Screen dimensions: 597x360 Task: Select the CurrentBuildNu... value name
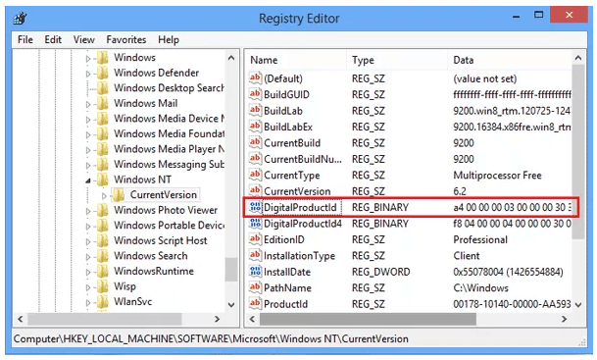click(x=303, y=159)
